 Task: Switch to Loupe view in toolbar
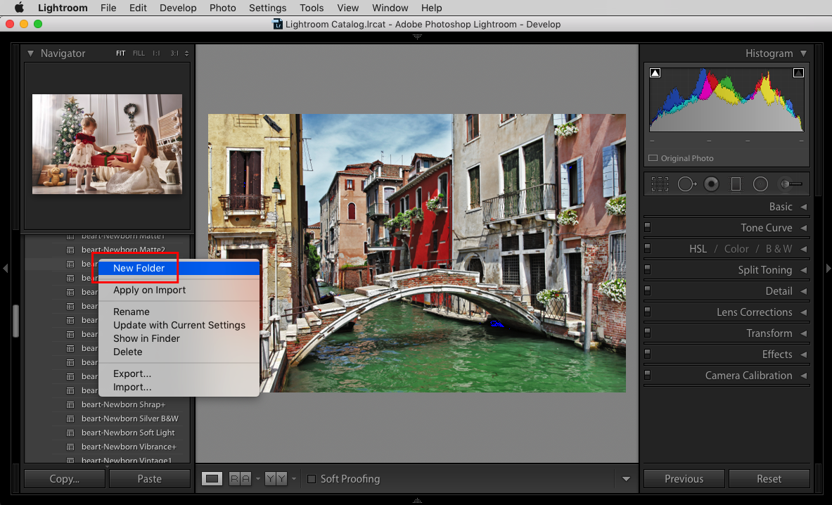(212, 479)
